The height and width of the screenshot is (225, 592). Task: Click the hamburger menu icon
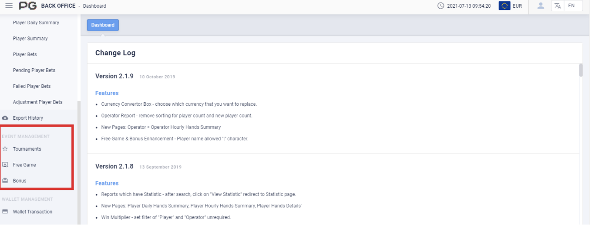pos(9,6)
